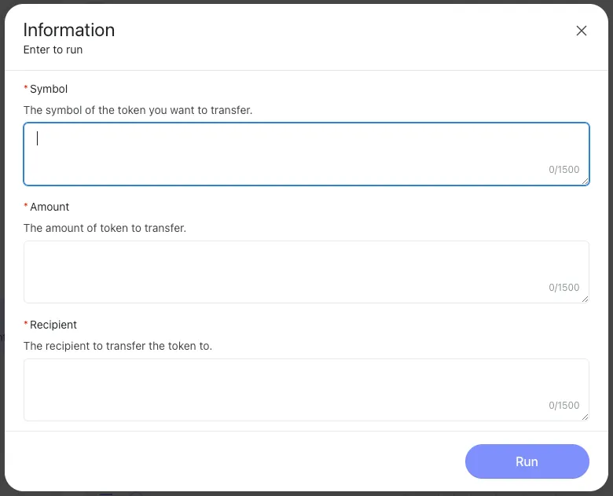
Task: Click the Symbol field resize handle
Action: [x=585, y=182]
